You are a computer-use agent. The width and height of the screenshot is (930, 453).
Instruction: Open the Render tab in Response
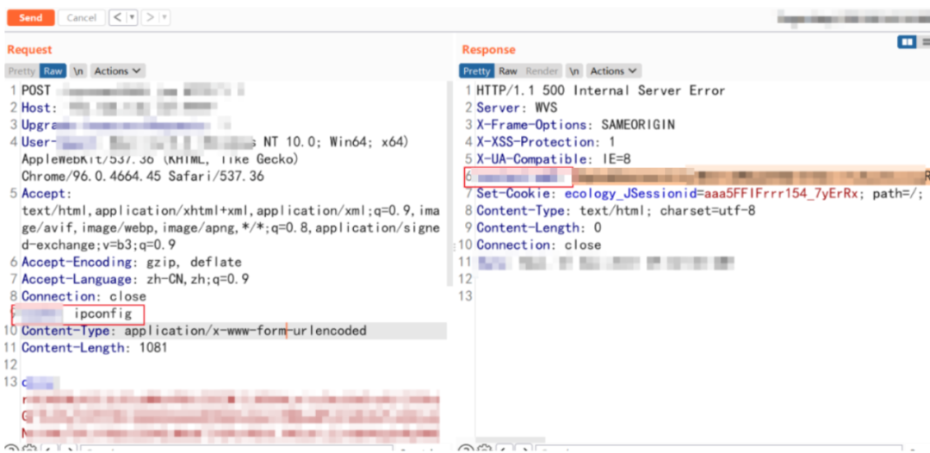542,71
